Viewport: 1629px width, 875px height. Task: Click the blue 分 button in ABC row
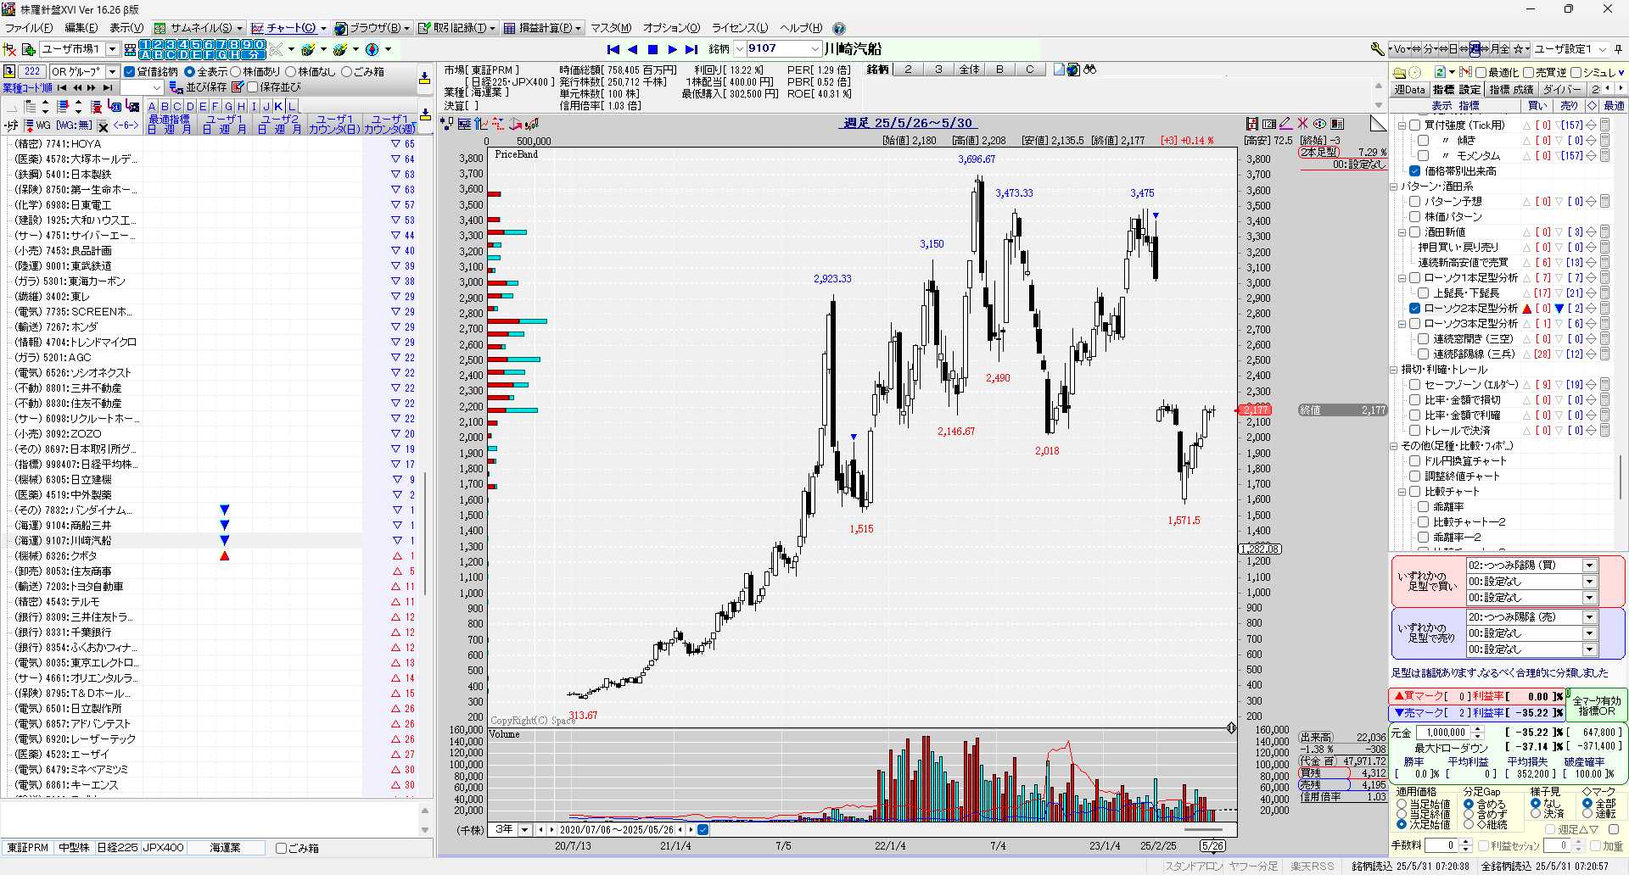(x=255, y=54)
